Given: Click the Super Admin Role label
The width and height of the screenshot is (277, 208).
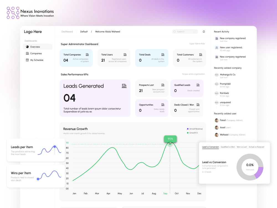Looking at the screenshot, I should pyautogui.click(x=197, y=44).
